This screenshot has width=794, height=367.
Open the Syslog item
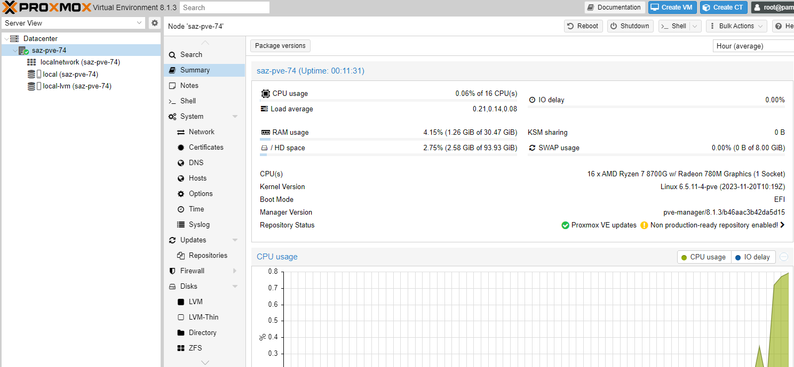coord(204,224)
